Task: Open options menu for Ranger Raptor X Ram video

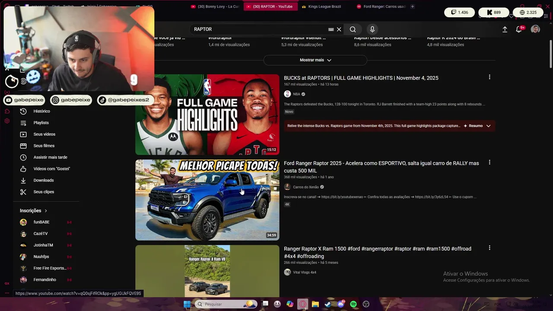Action: [489, 248]
